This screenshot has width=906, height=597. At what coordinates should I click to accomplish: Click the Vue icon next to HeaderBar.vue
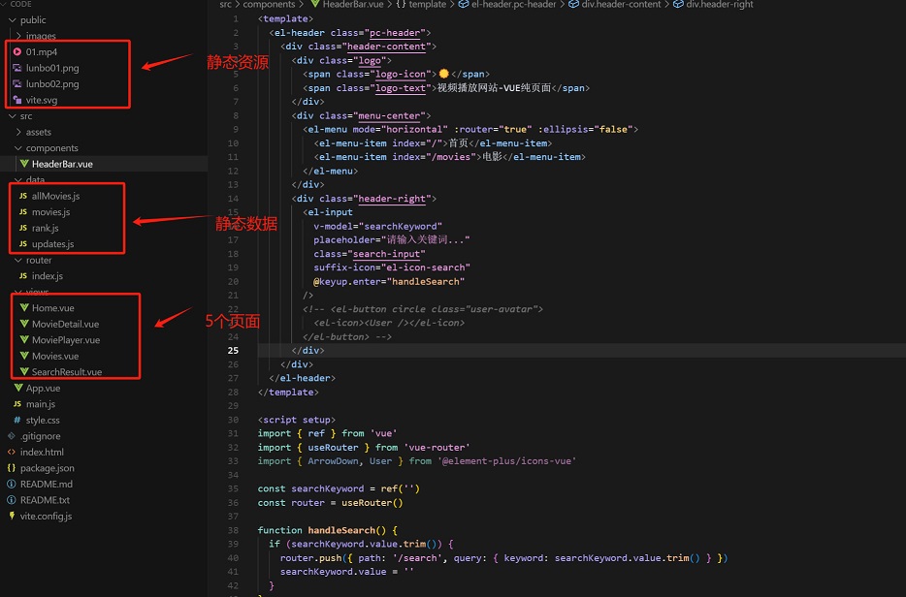(23, 164)
